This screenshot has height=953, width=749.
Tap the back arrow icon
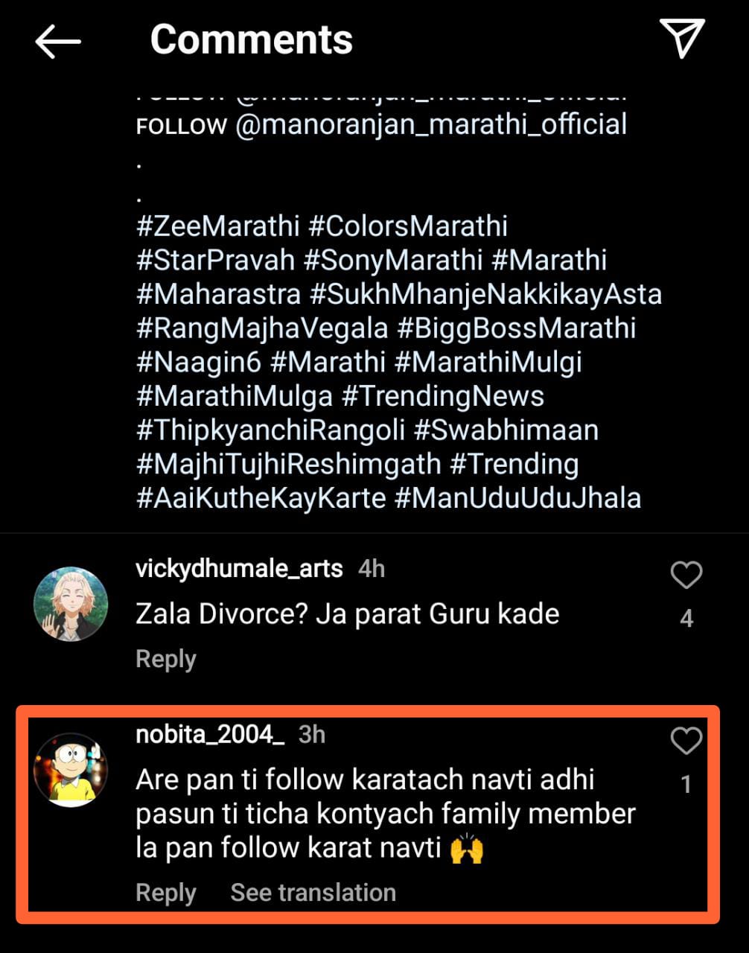58,40
